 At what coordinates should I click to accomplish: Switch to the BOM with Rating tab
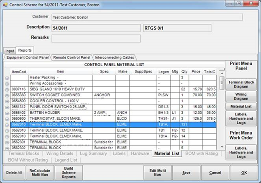pyautogui.click(x=201, y=154)
